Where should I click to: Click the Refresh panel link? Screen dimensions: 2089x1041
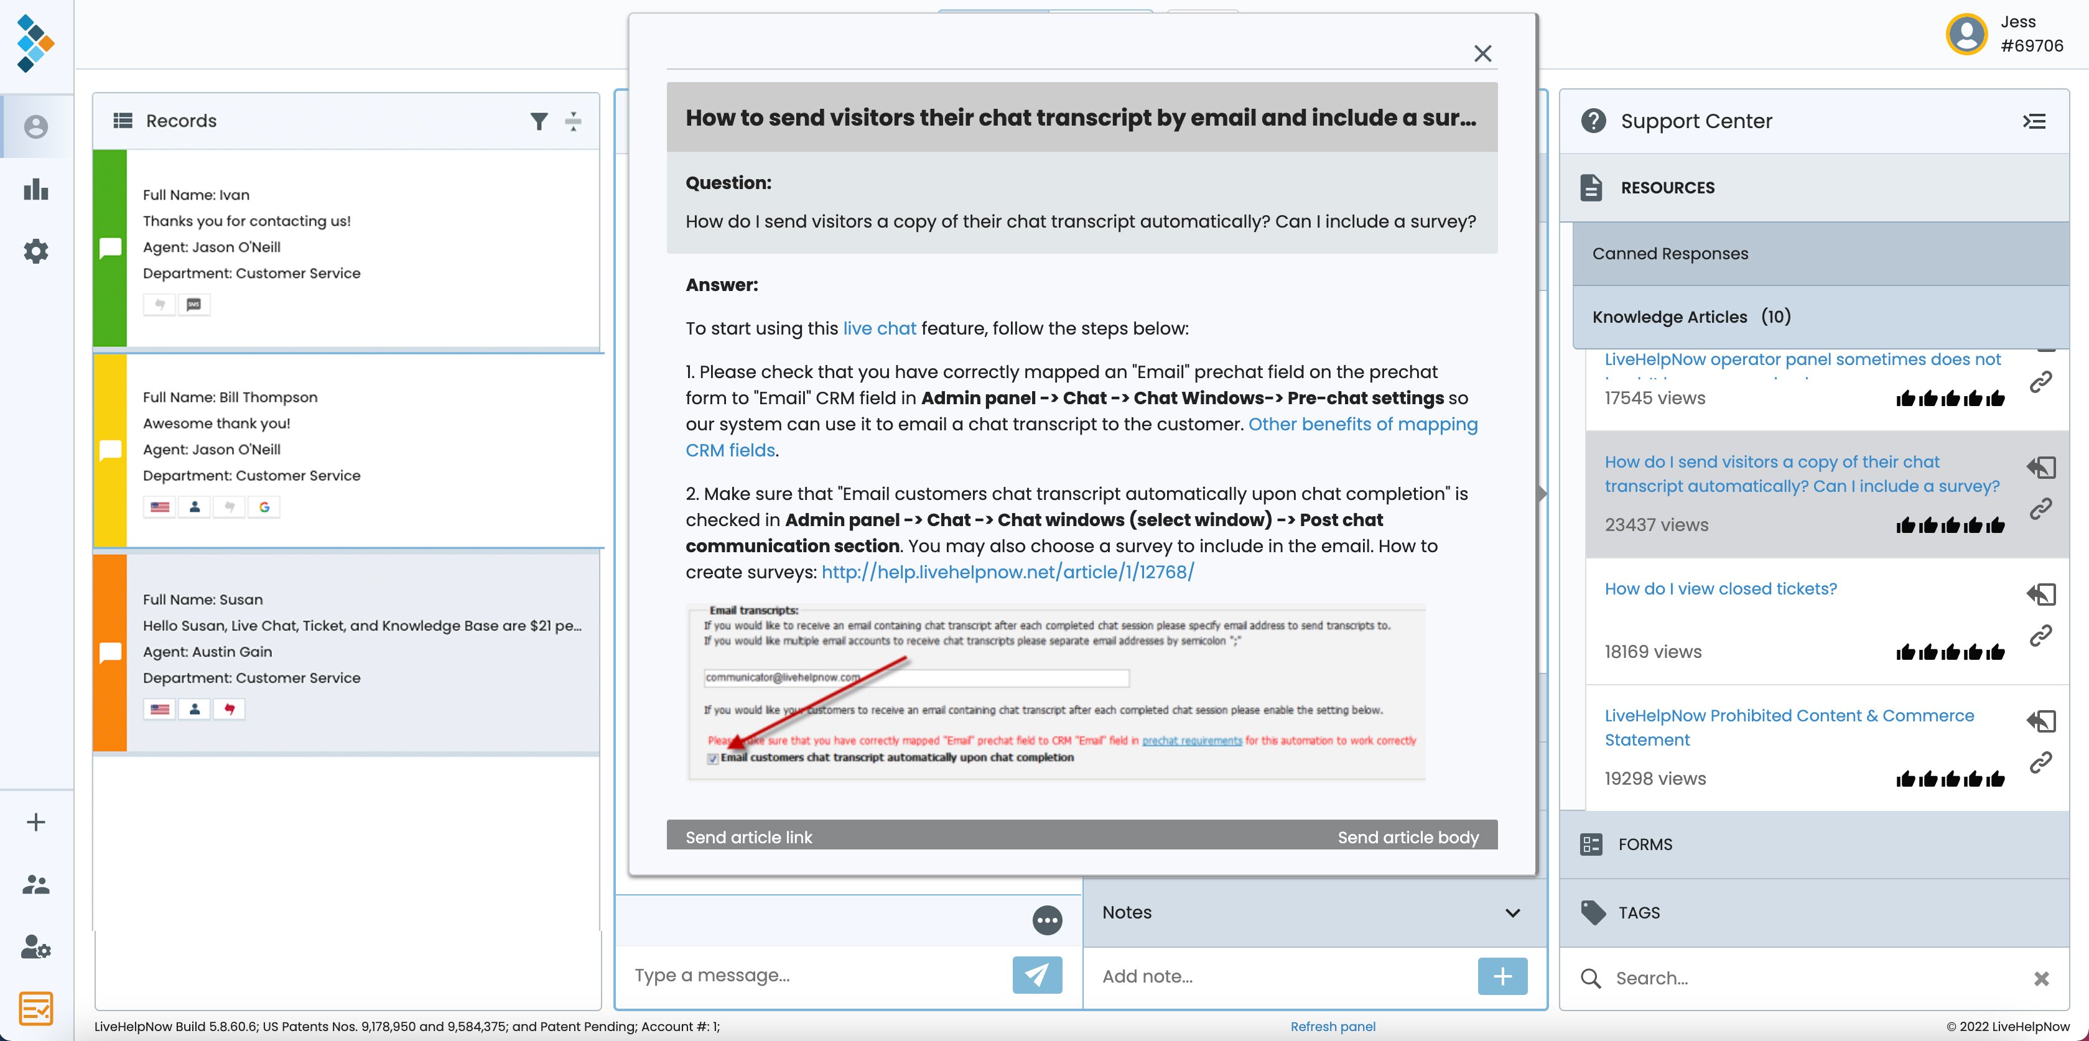coord(1333,1027)
